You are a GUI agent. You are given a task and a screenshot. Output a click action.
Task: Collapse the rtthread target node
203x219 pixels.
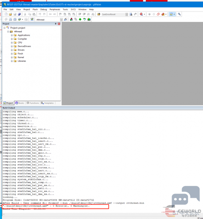tap(8, 31)
